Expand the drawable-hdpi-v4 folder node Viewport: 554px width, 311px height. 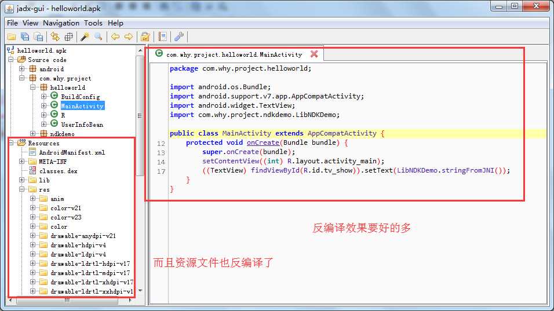pyautogui.click(x=33, y=244)
